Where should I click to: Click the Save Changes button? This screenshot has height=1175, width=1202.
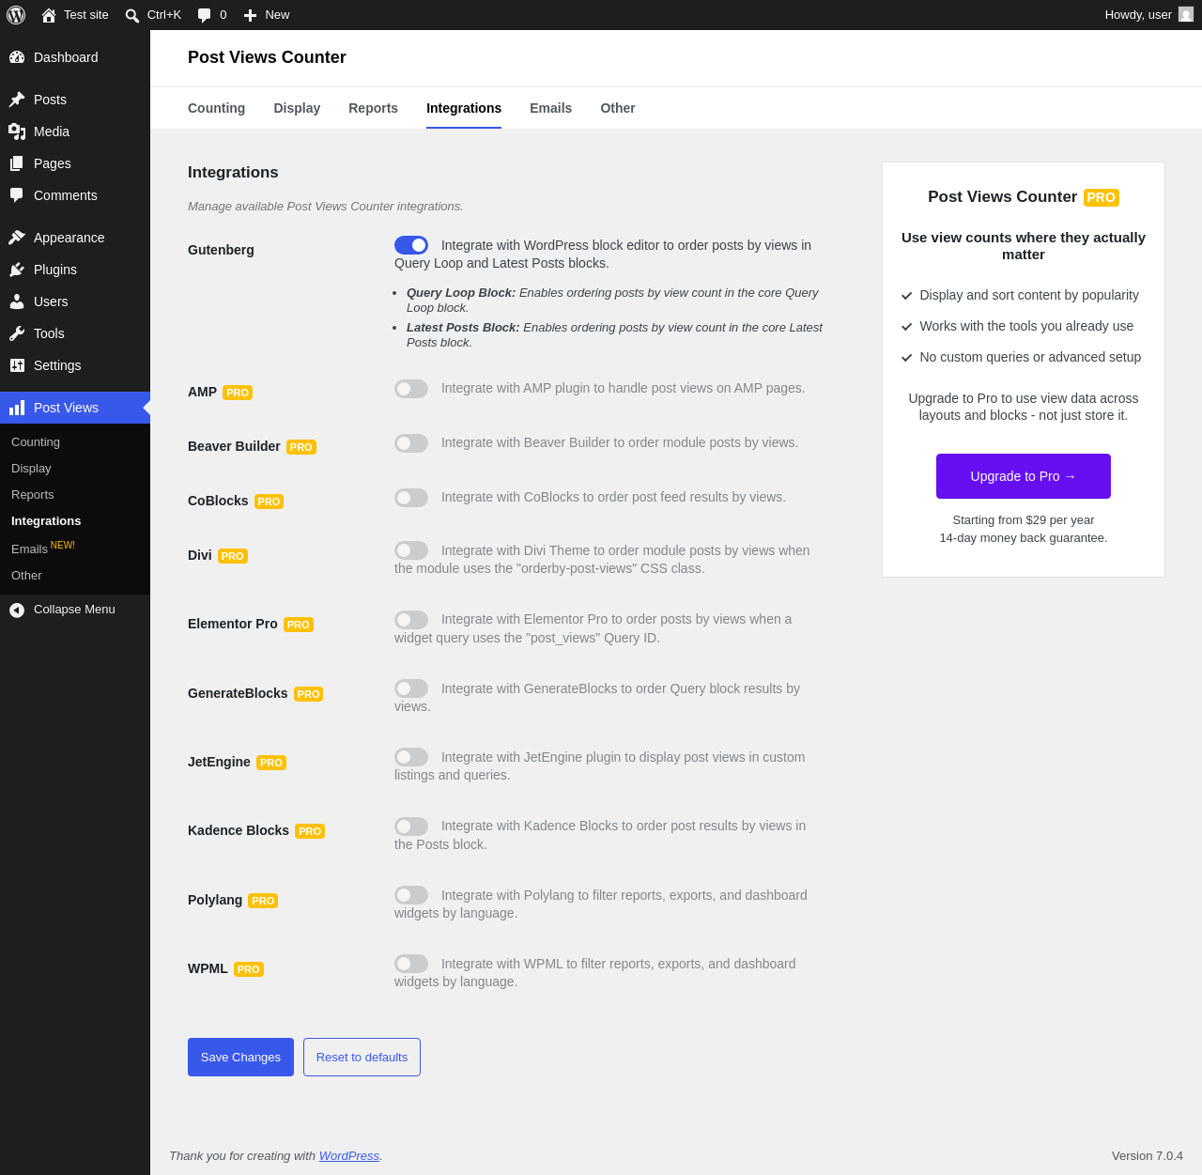(240, 1057)
